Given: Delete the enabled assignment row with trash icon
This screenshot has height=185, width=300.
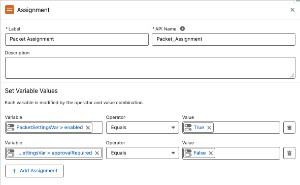Looking at the screenshot, I should (289, 128).
